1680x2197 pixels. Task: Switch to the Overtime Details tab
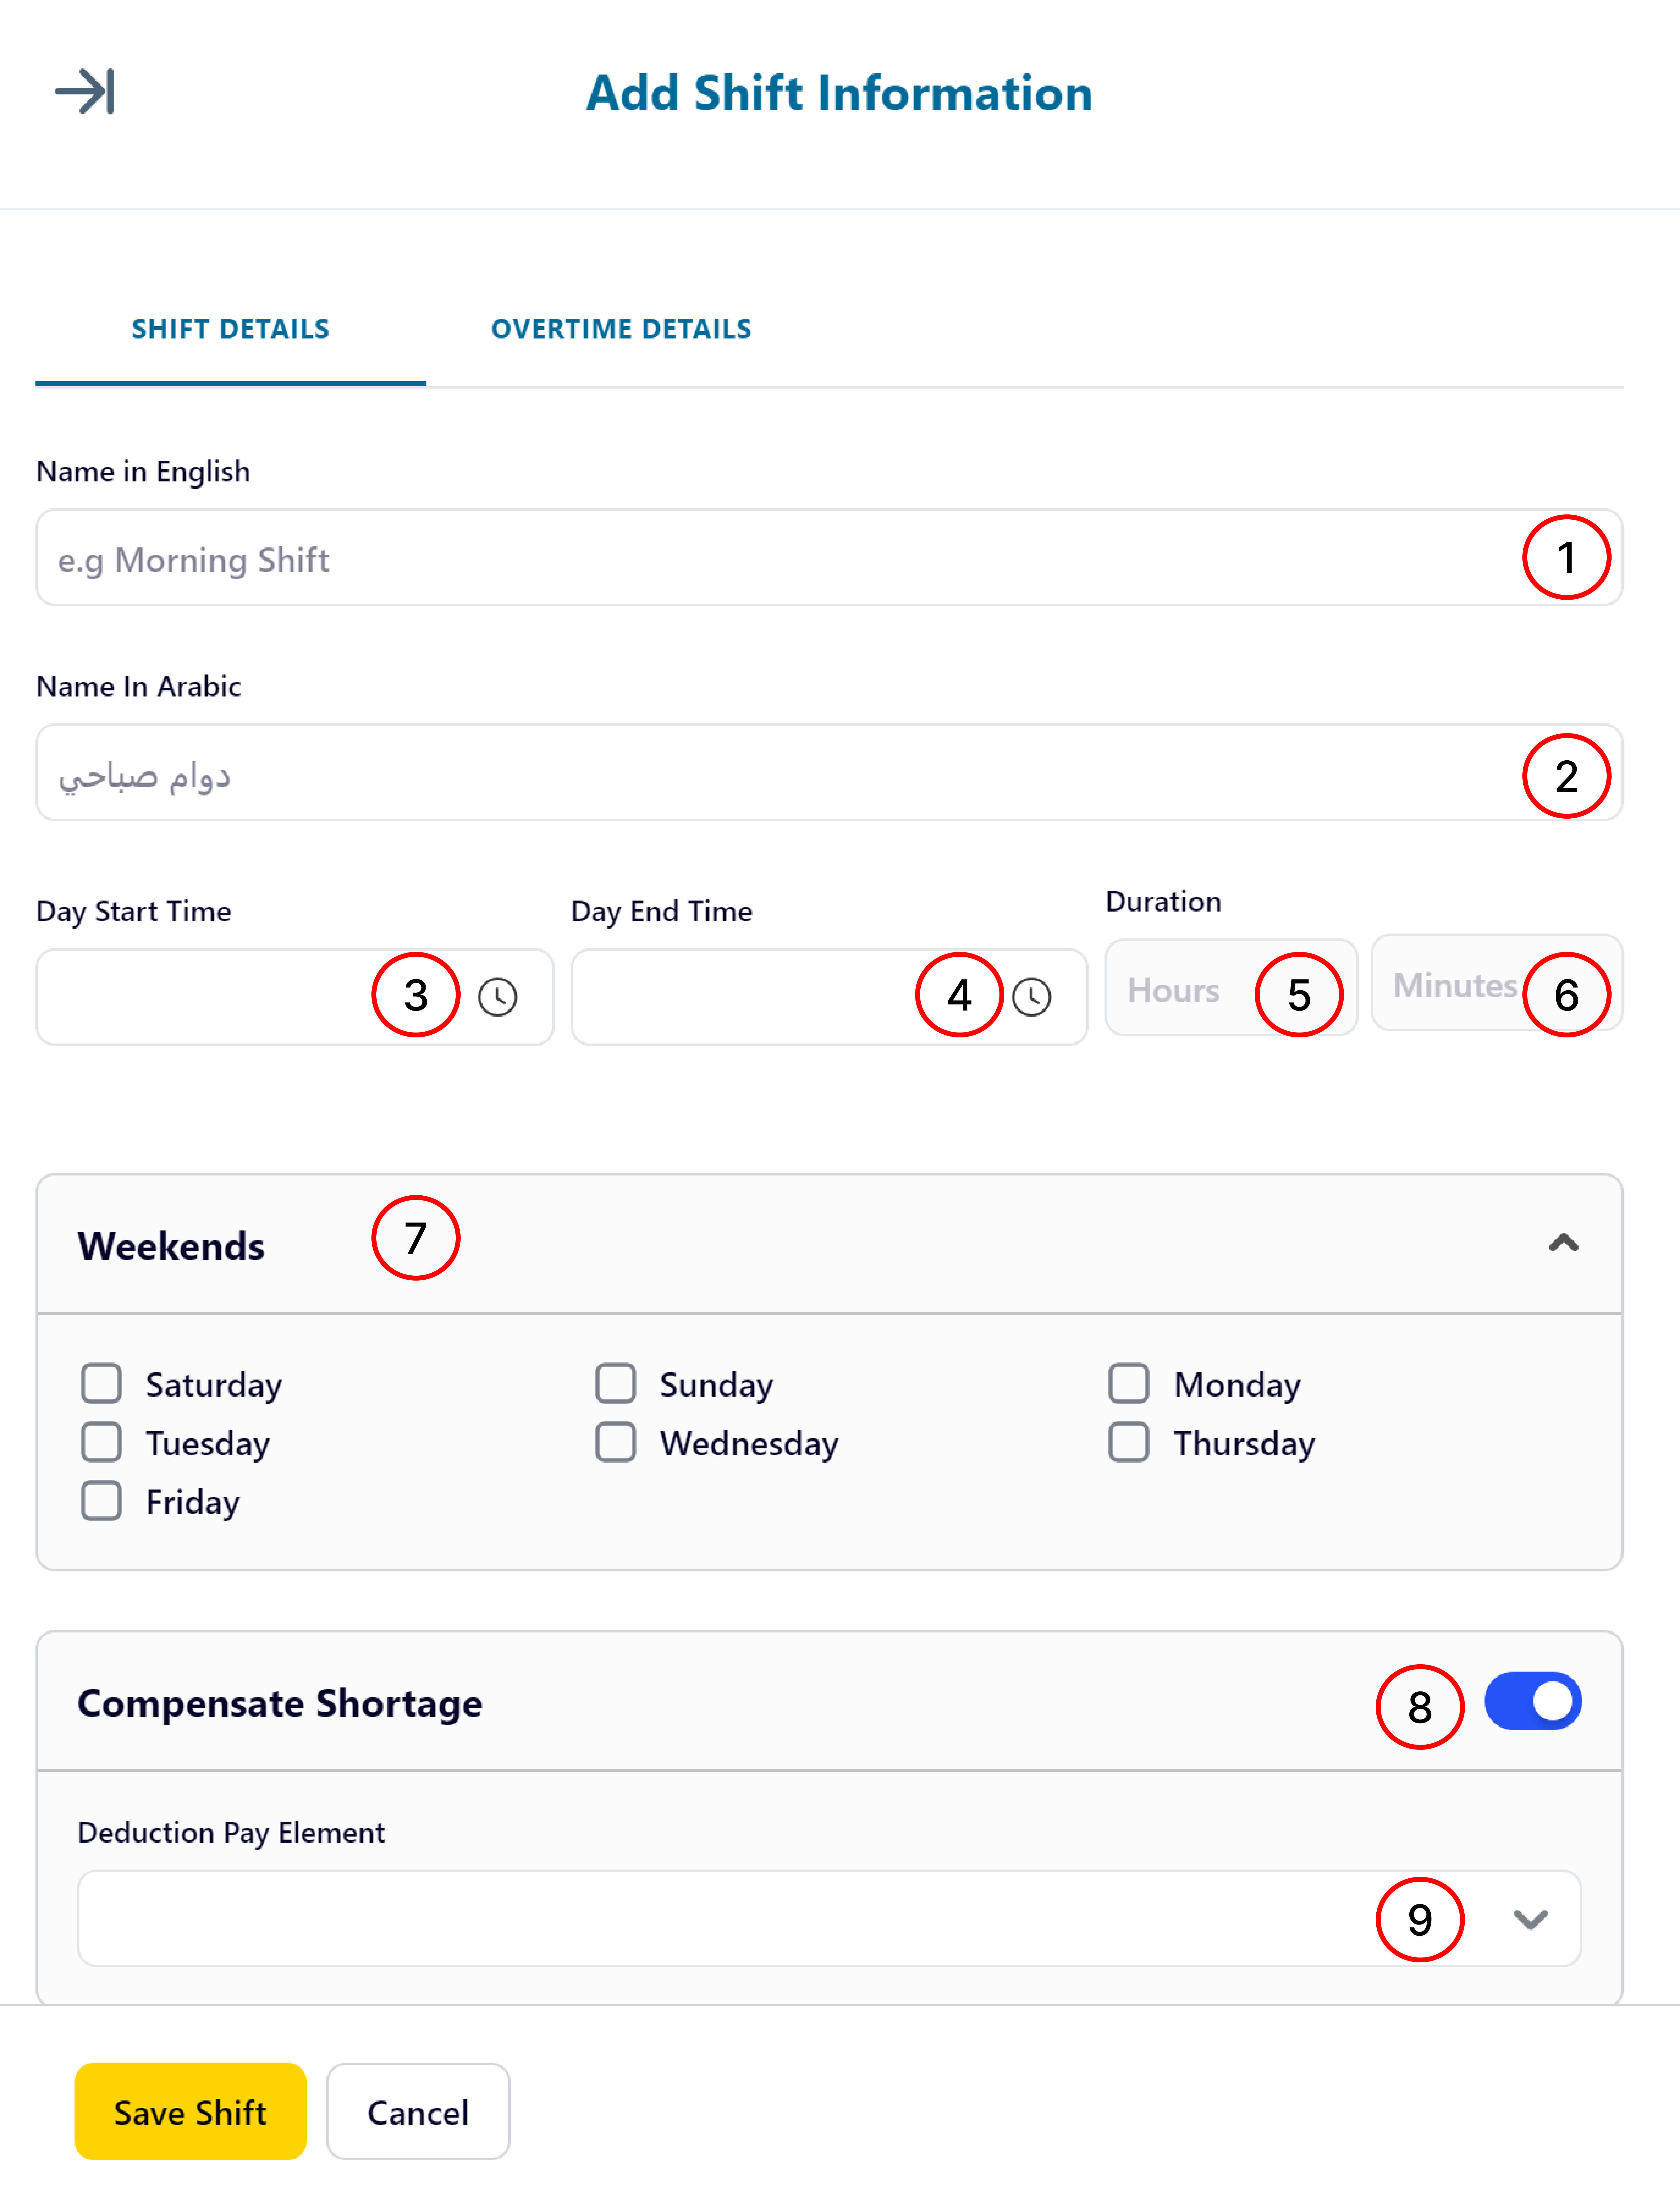click(621, 329)
